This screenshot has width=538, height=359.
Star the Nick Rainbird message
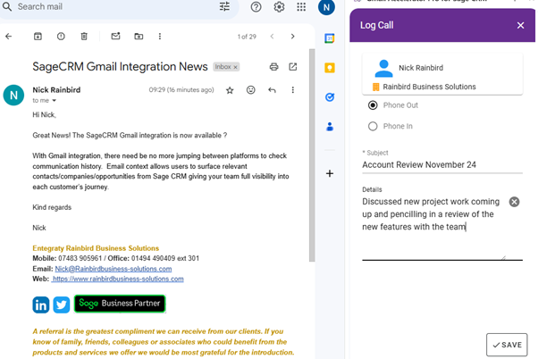230,90
